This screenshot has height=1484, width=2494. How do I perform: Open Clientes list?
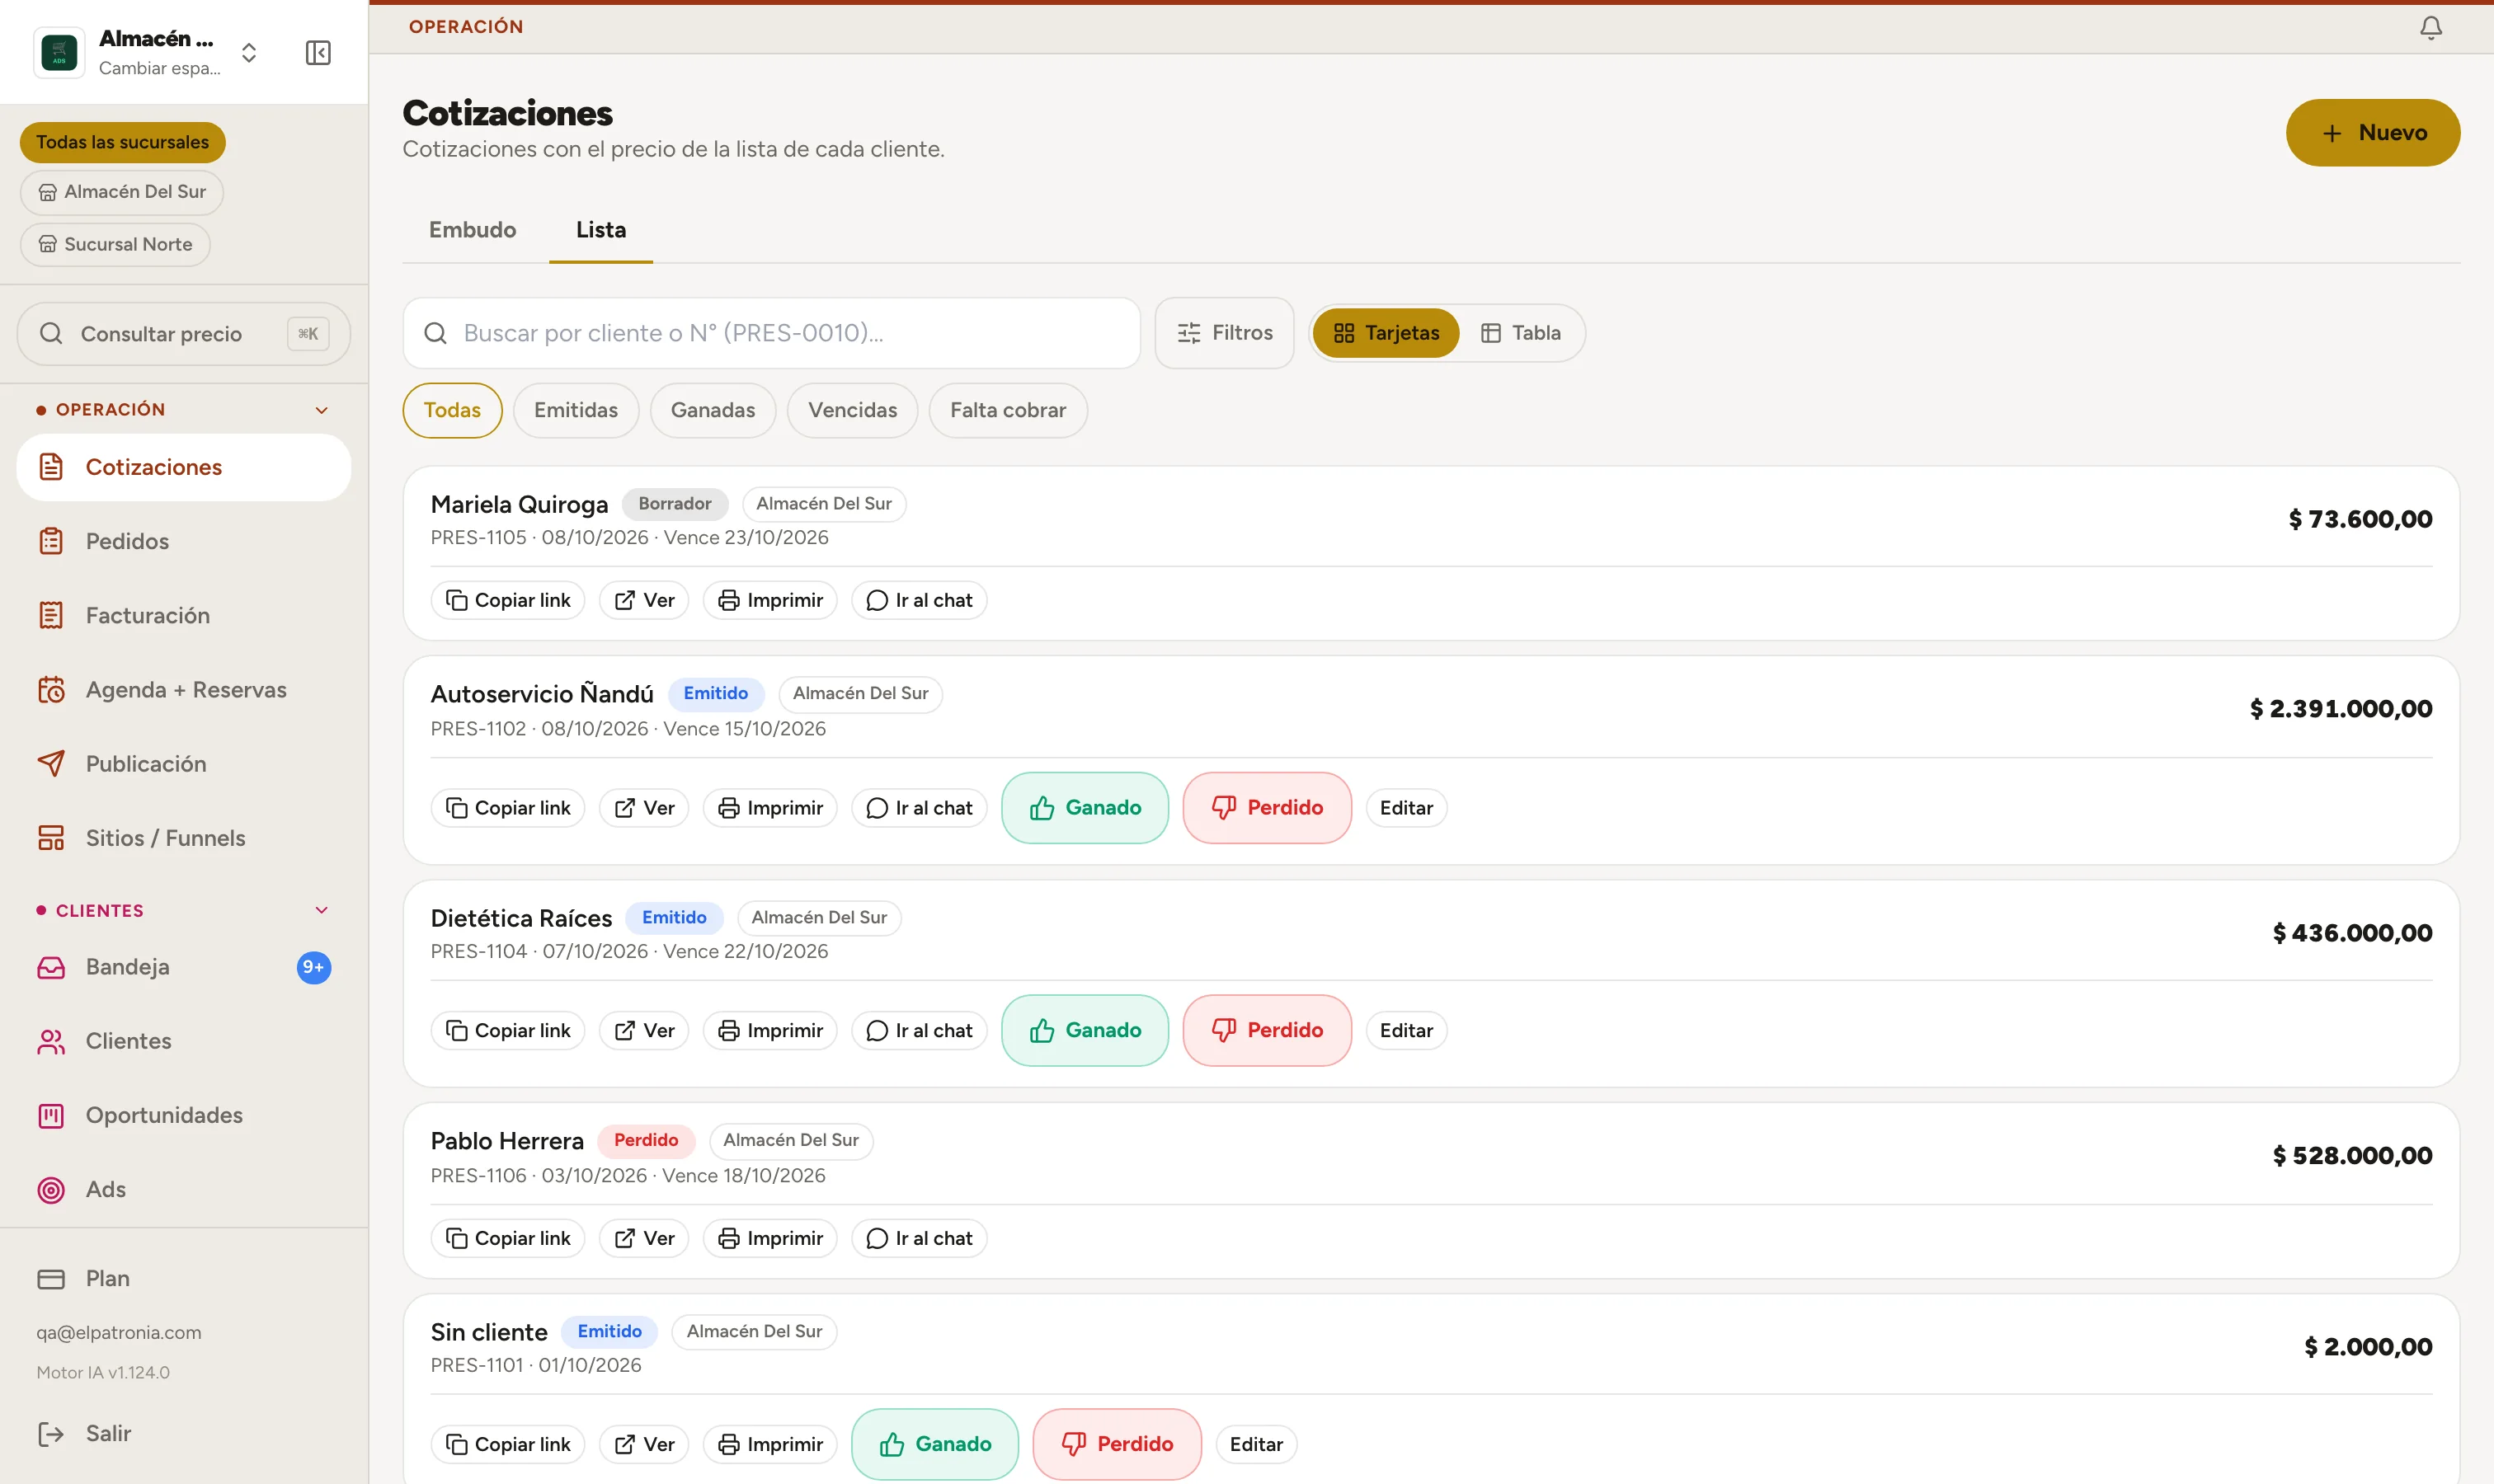pos(183,1041)
